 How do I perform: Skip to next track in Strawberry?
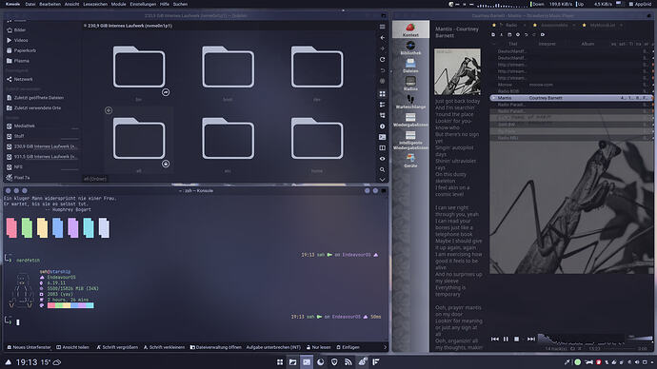tap(531, 339)
